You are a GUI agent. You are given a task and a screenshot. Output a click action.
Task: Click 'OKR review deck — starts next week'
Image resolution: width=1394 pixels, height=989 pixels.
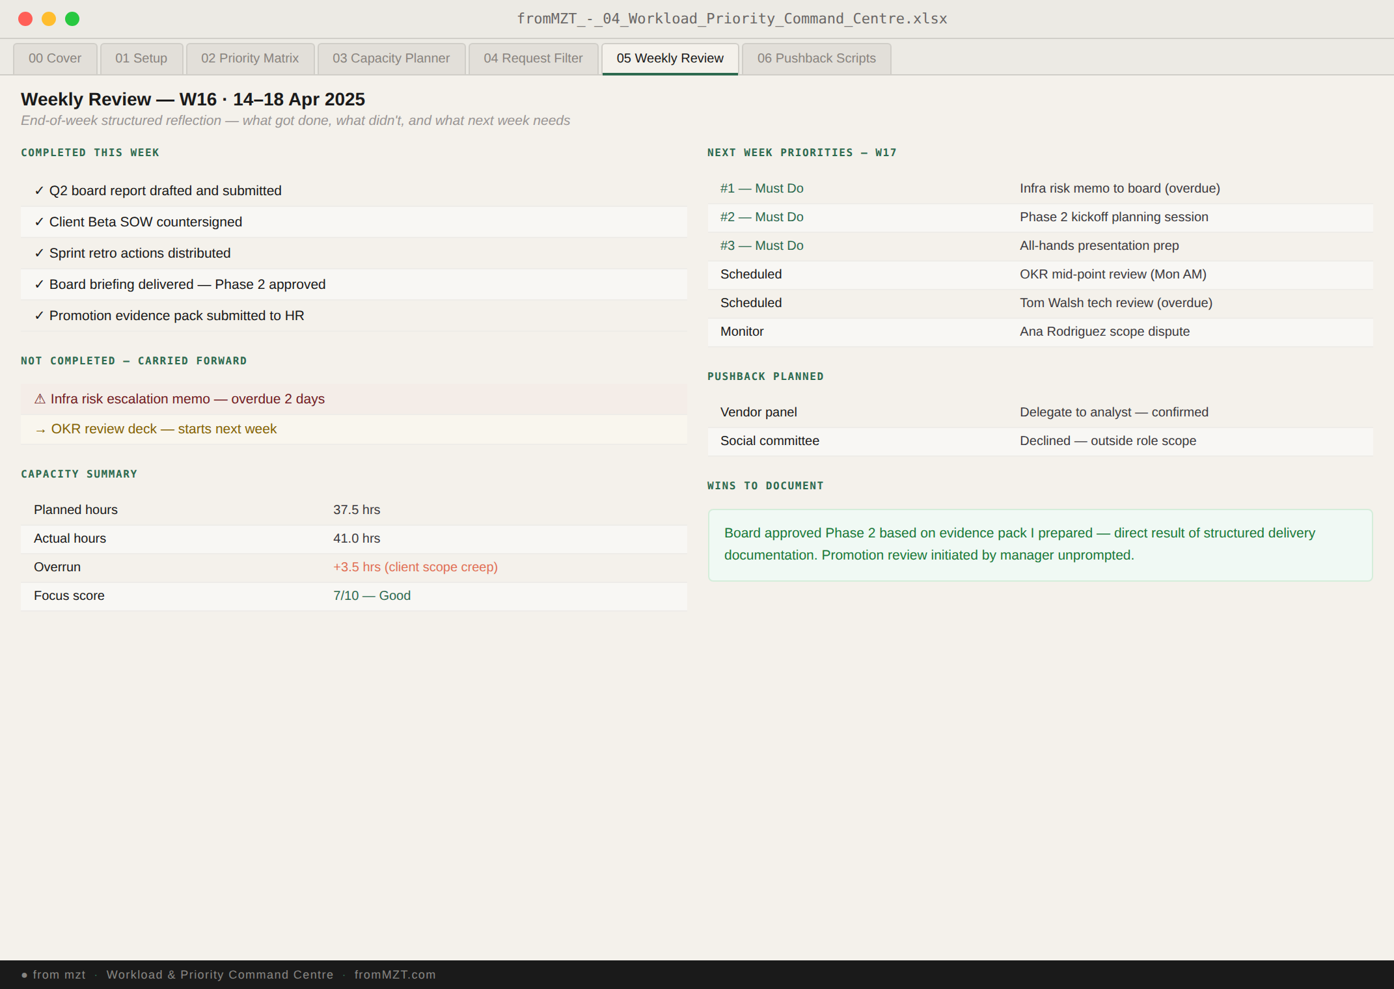354,429
